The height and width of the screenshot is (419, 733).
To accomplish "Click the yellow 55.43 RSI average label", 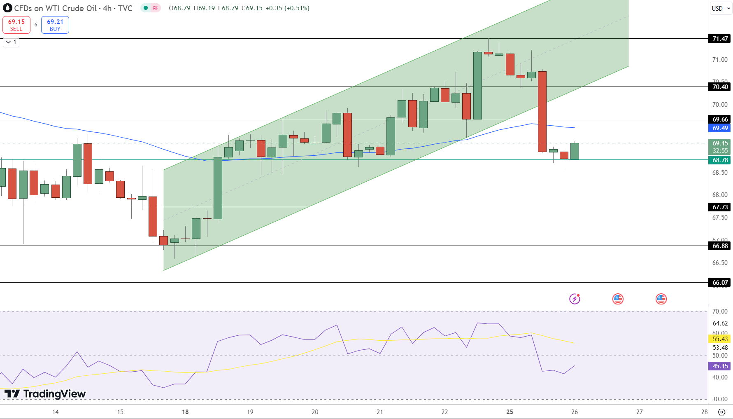I will click(719, 339).
